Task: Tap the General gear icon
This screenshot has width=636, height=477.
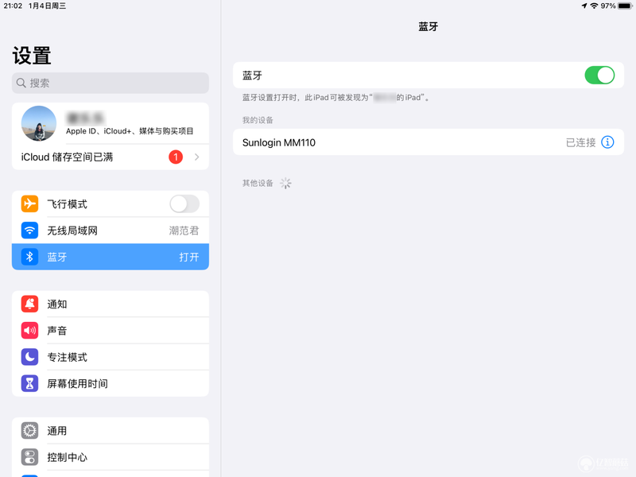Action: [x=29, y=430]
